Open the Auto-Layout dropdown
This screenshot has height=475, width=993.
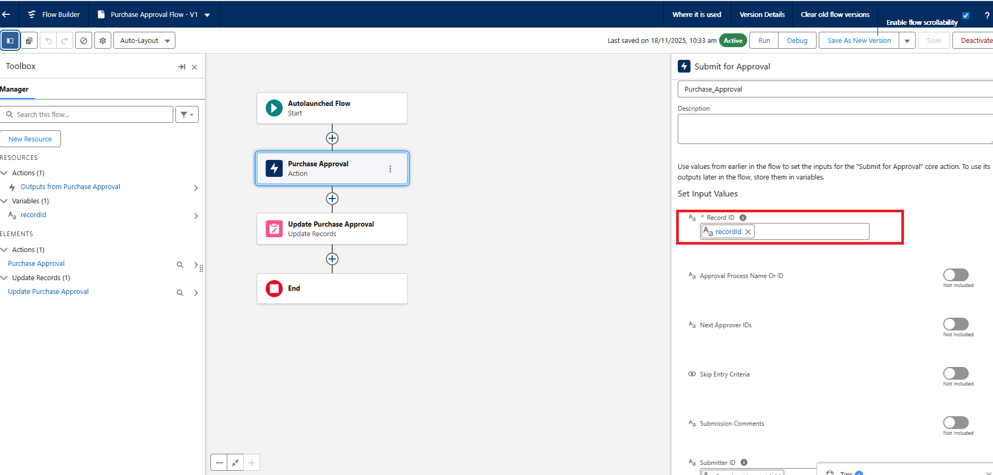144,41
